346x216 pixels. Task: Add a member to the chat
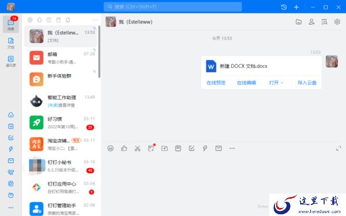coord(311,22)
